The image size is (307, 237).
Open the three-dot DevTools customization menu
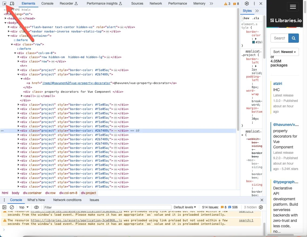pos(254,4)
